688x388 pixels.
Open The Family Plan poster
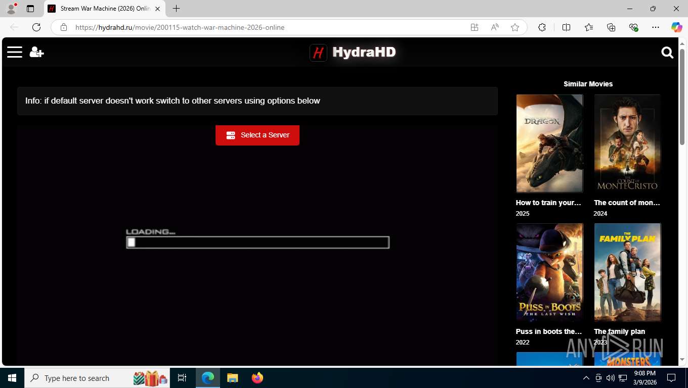coord(627,272)
